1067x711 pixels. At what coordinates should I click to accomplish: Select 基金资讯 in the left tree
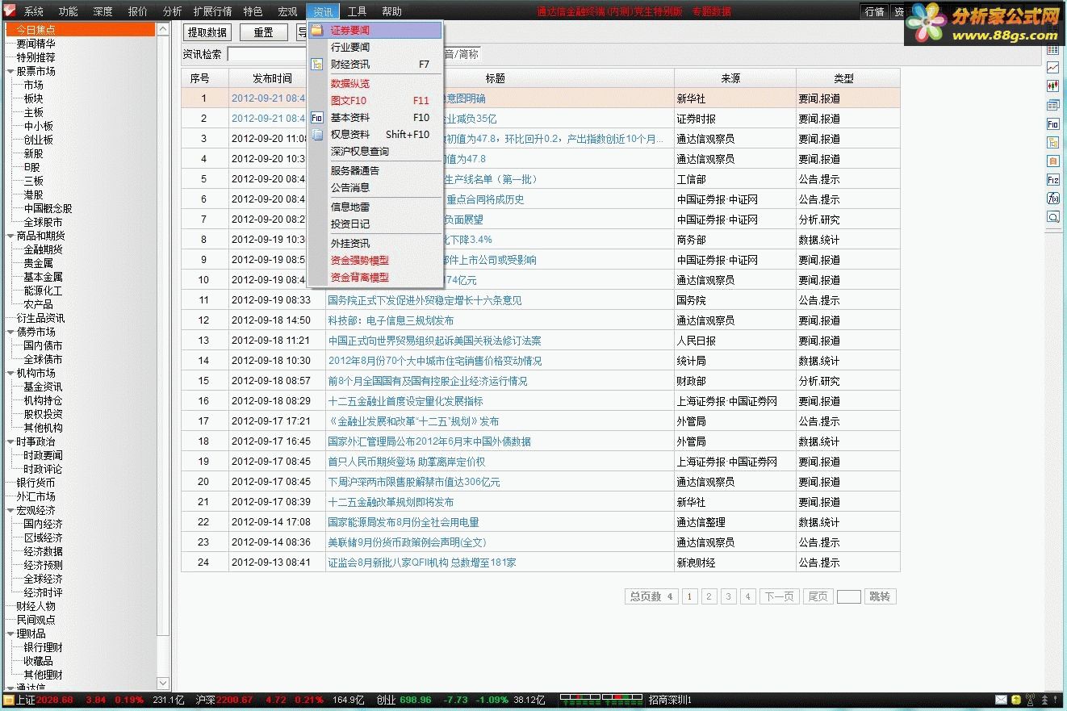click(x=43, y=387)
